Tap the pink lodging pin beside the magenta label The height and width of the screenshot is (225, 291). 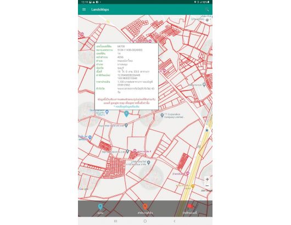[x=135, y=151]
